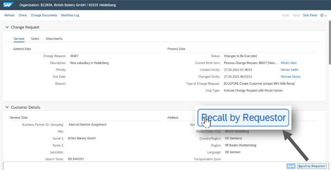This screenshot has height=170, width=331.
Task: Click Activate Change Request with Recall Option
Action: pyautogui.click(x=253, y=91)
